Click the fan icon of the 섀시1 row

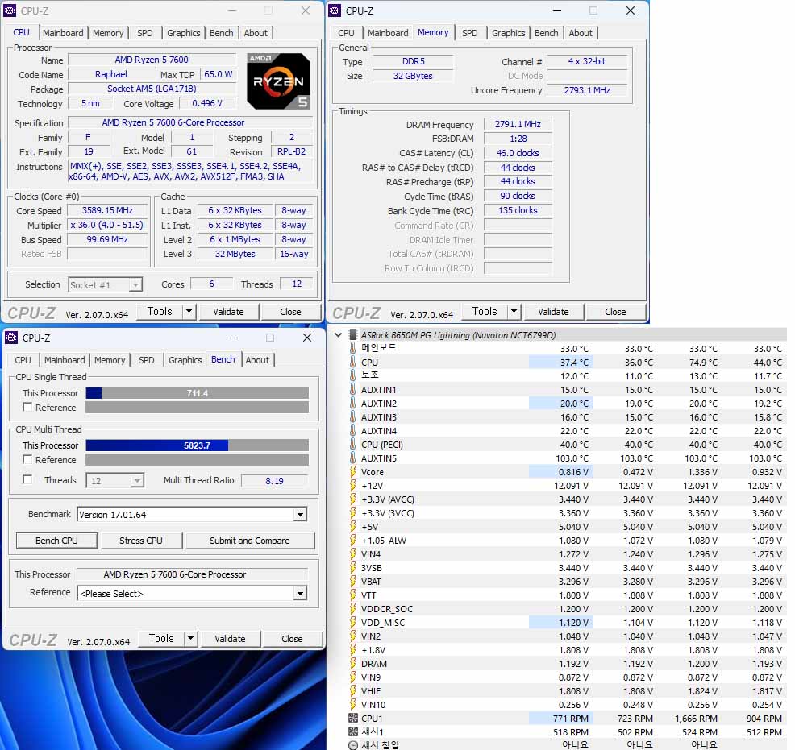pyautogui.click(x=353, y=731)
